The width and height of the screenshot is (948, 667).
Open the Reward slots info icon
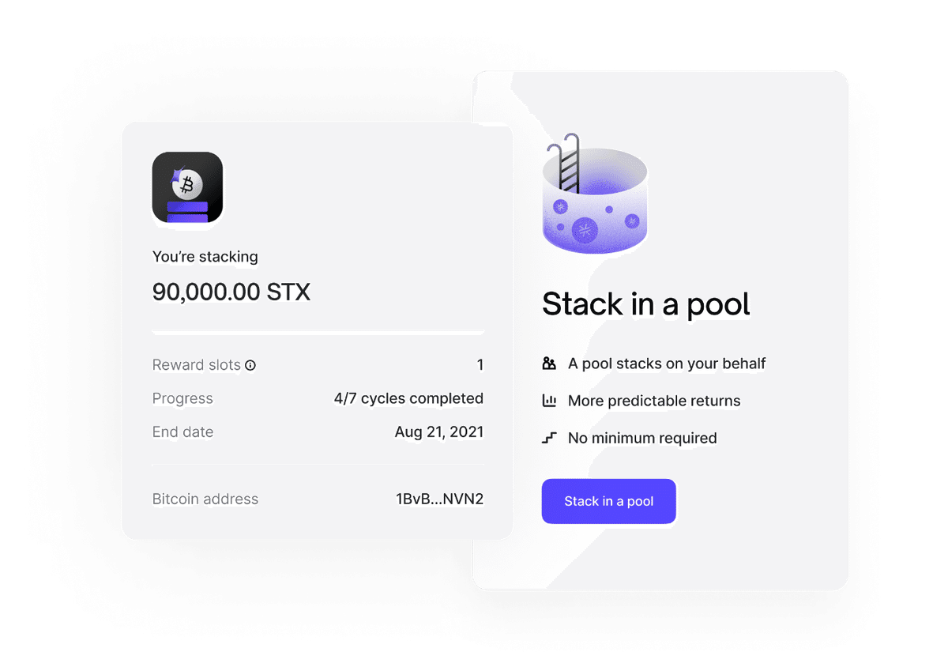pyautogui.click(x=250, y=365)
